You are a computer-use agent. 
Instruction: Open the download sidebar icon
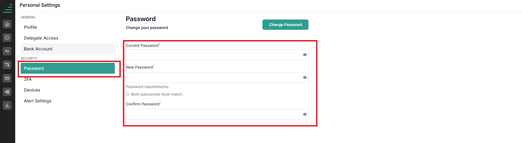(7, 105)
